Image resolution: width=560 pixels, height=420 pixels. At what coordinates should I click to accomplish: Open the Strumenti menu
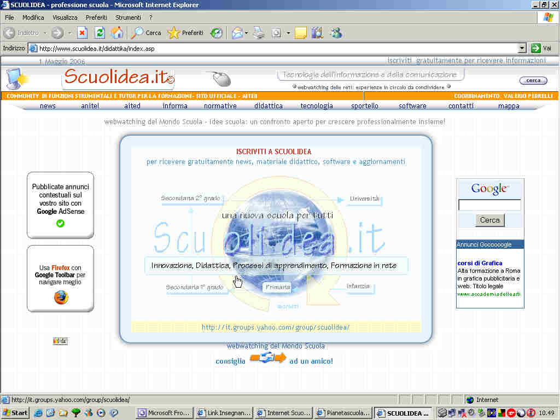click(128, 17)
